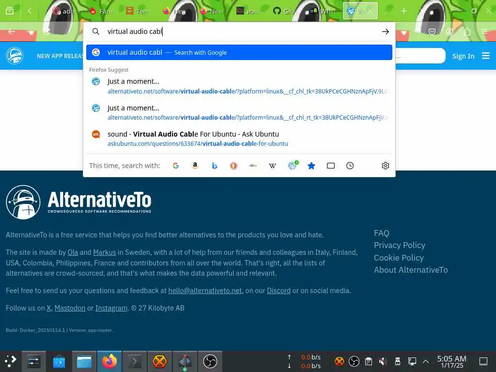Open Dolphin file manager in taskbar
Image resolution: width=496 pixels, height=372 pixels.
(x=84, y=361)
